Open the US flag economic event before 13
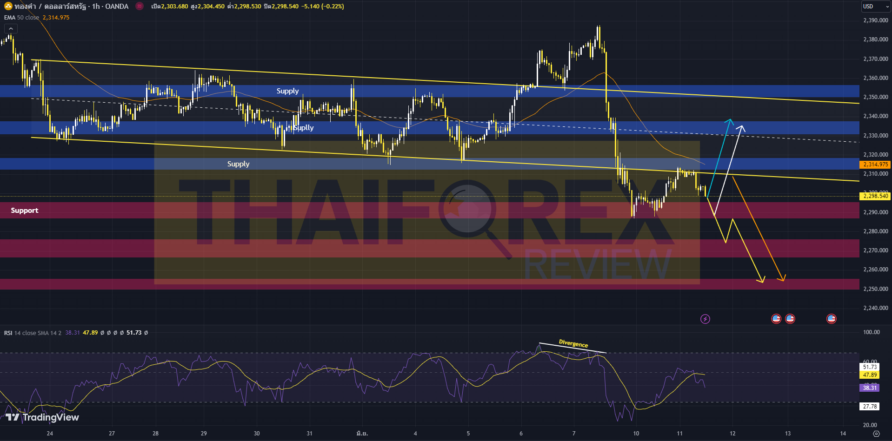The image size is (892, 441). click(776, 319)
